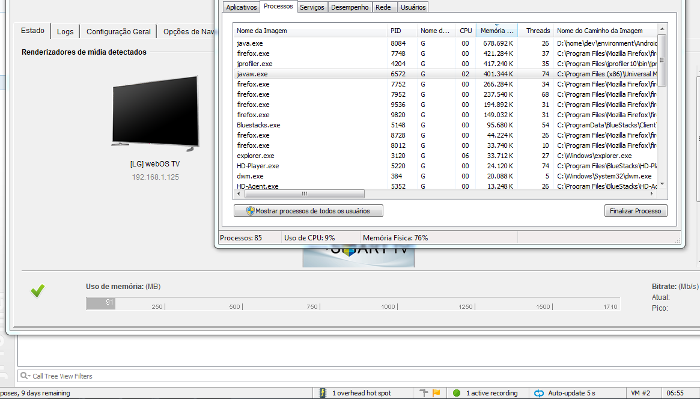Click Mostrar processos de todos os usuários
The height and width of the screenshot is (399, 700).
point(308,210)
